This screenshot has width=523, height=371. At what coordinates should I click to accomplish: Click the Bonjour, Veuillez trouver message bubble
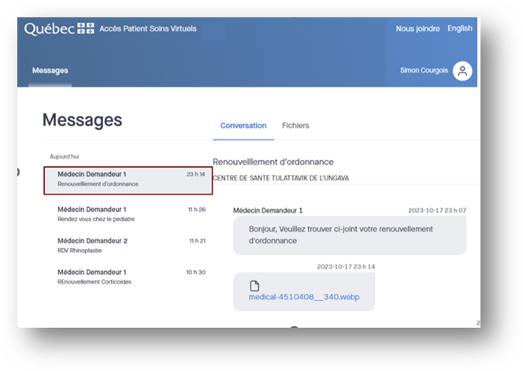point(350,236)
